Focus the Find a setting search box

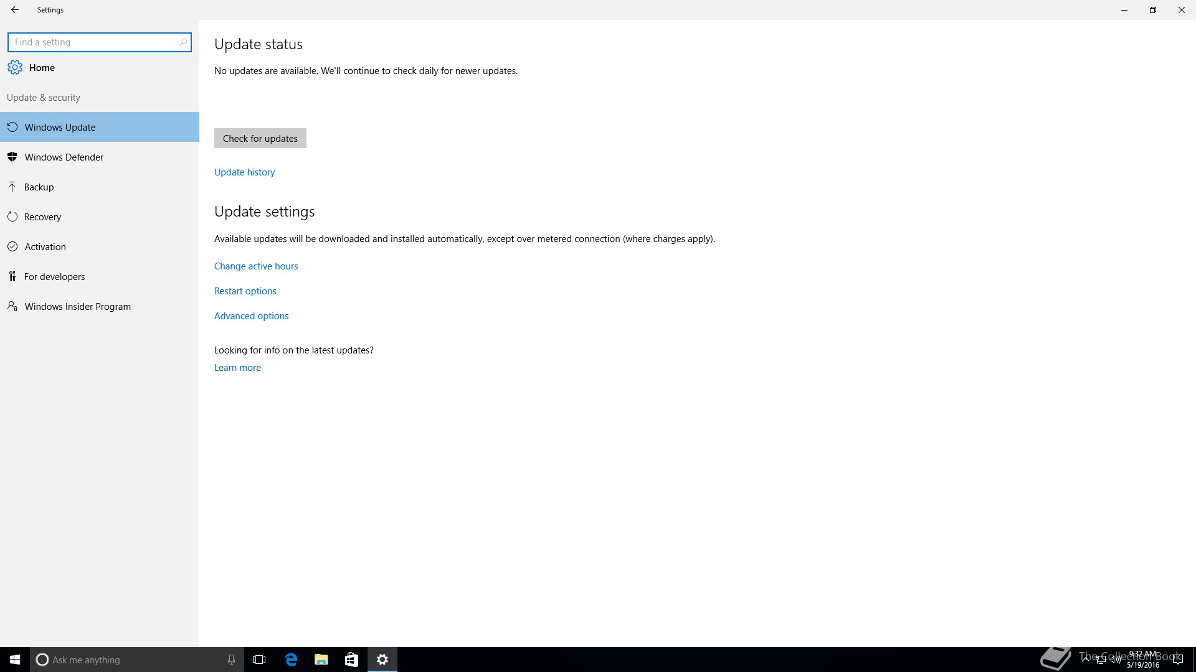point(100,42)
